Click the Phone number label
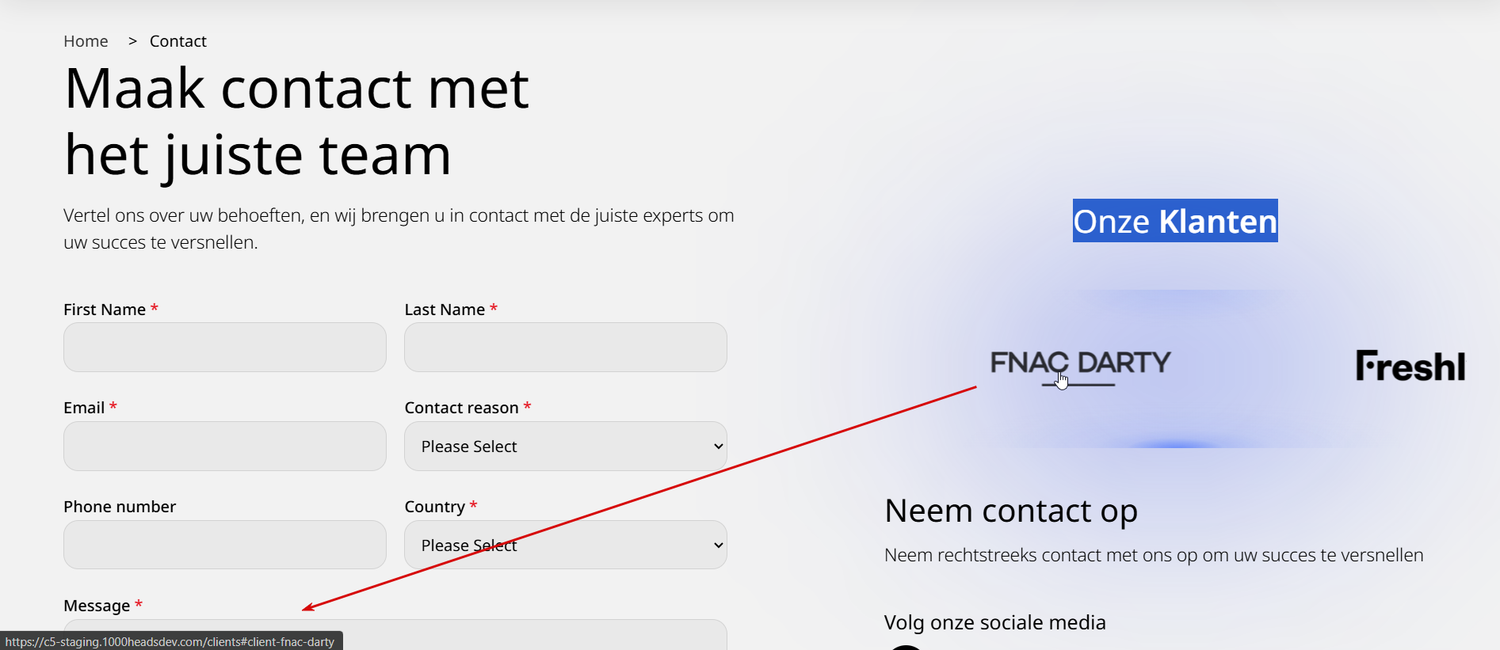Viewport: 1500px width, 650px height. click(x=120, y=507)
